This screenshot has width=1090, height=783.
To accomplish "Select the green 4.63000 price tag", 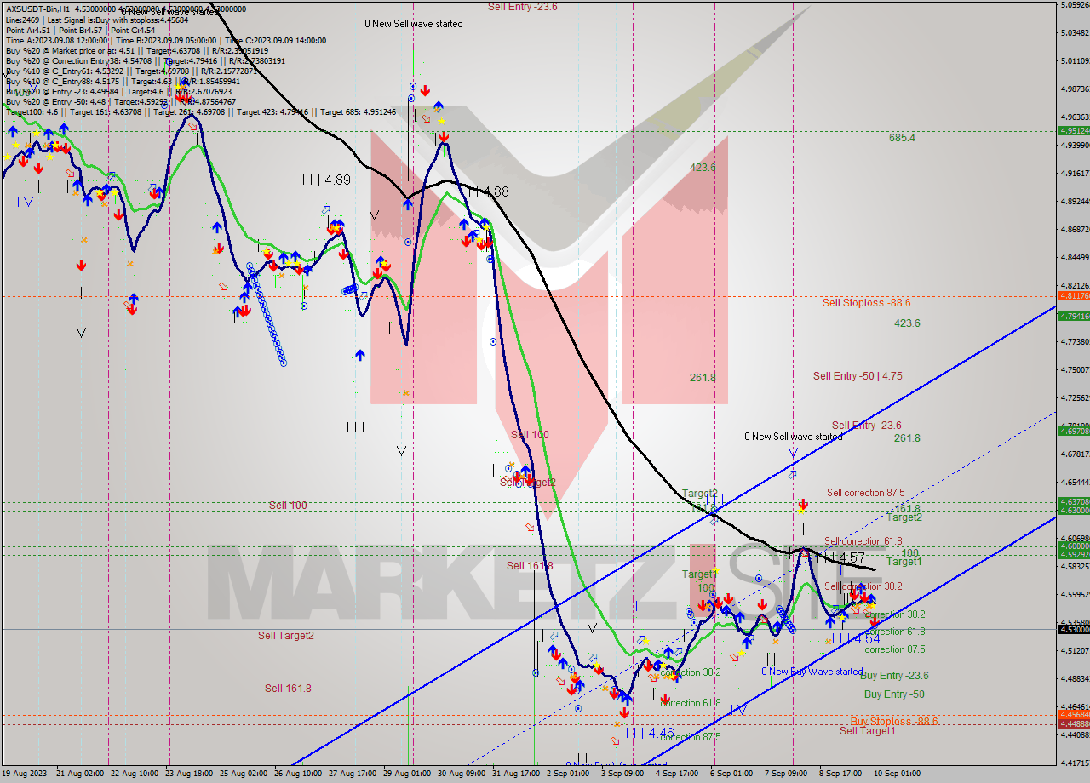I will (1073, 511).
